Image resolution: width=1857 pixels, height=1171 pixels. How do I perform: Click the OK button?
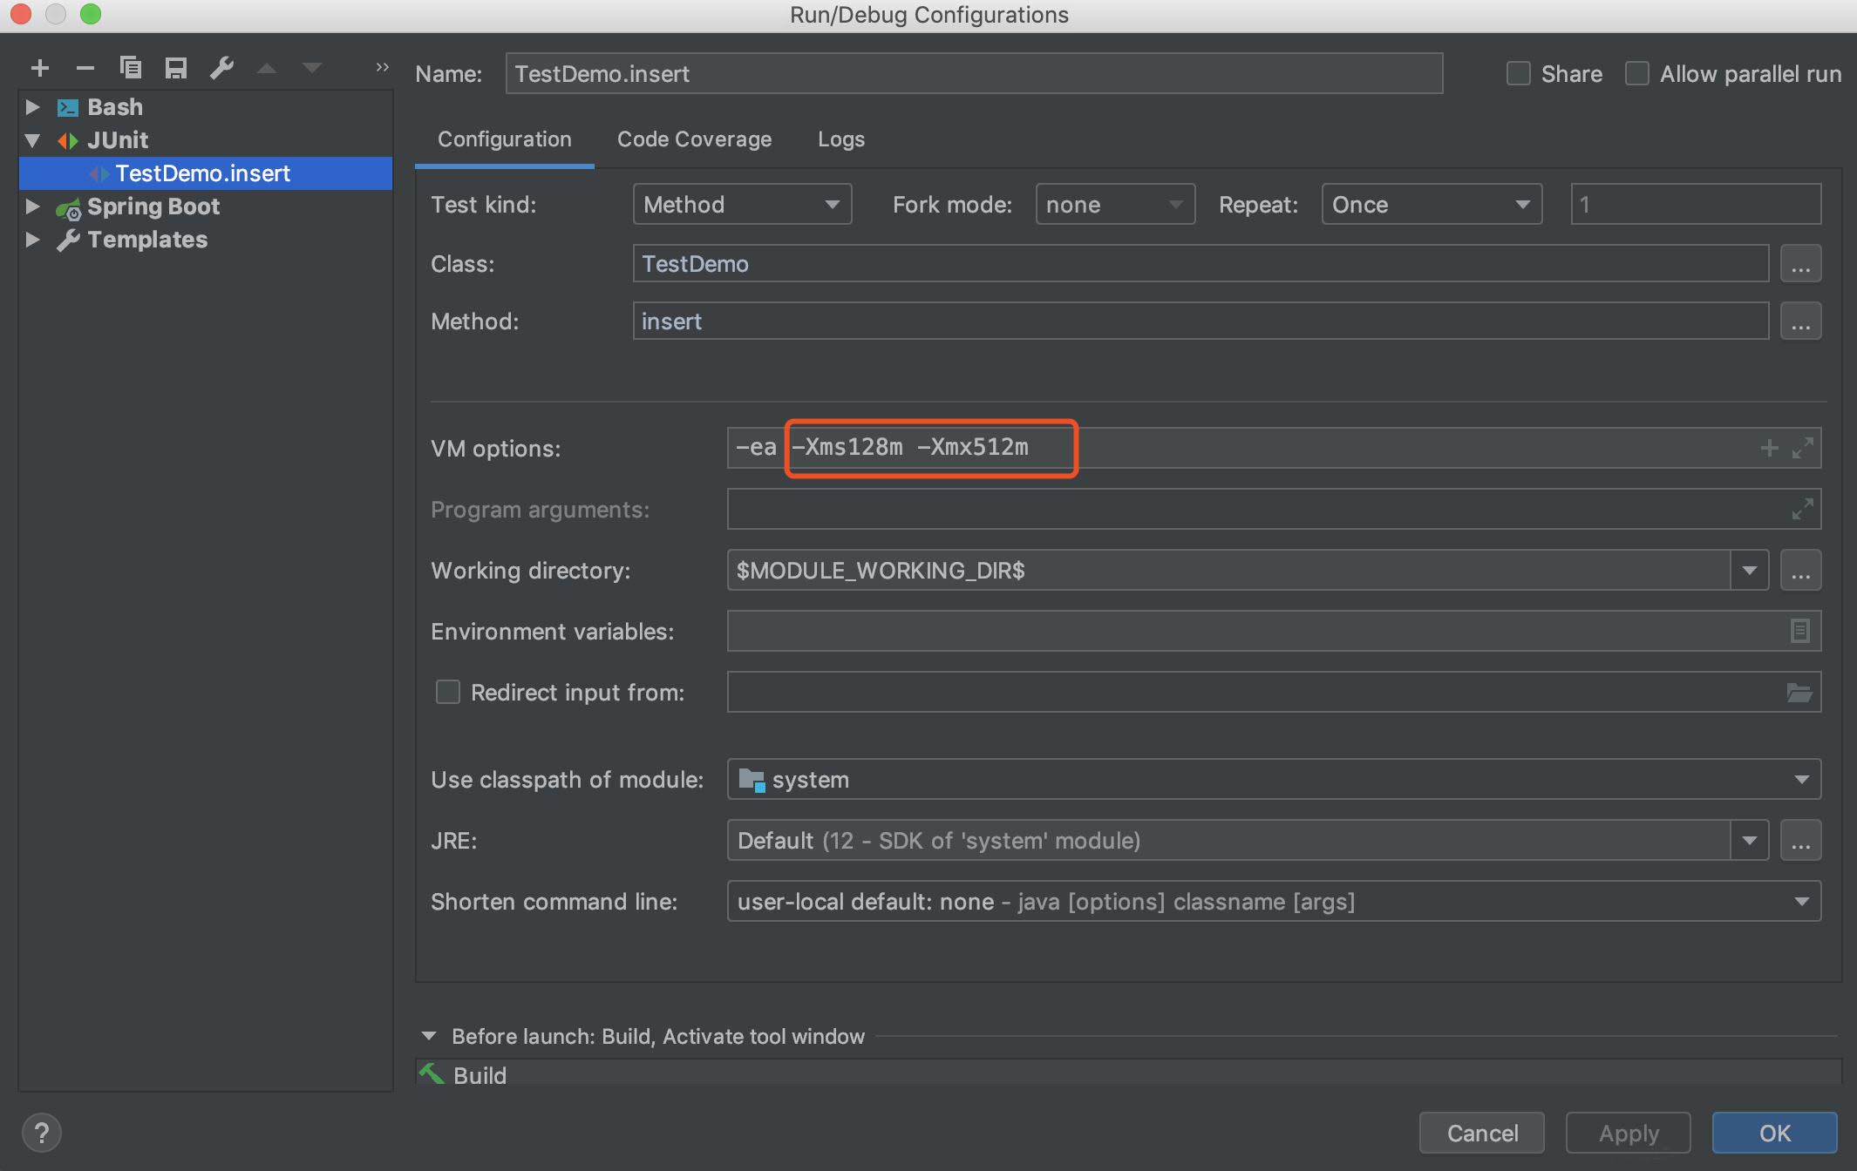[1774, 1133]
